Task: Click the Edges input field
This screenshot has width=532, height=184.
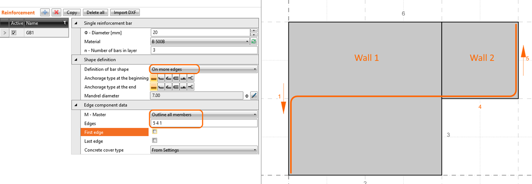Action: 204,123
